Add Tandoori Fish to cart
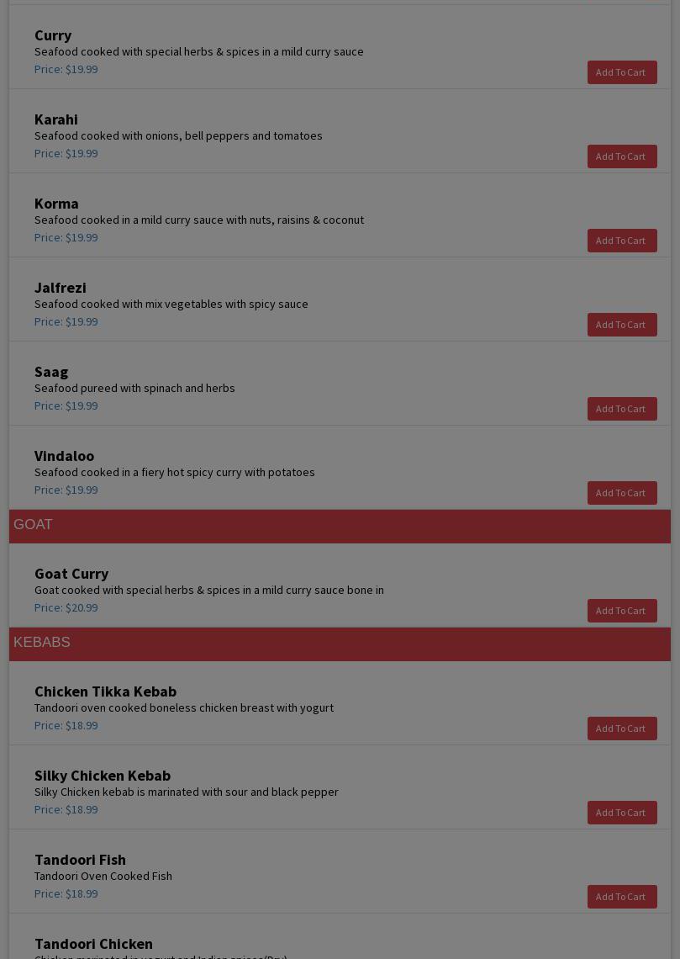 point(621,897)
